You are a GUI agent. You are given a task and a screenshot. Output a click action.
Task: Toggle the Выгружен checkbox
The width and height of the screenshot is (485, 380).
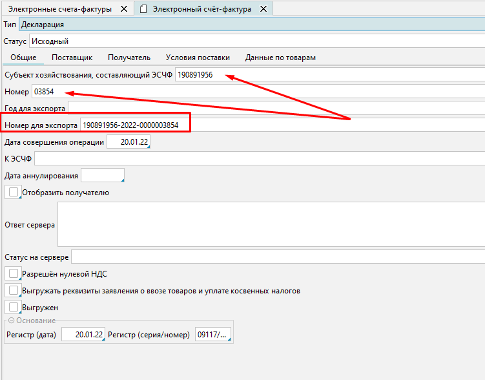click(14, 308)
